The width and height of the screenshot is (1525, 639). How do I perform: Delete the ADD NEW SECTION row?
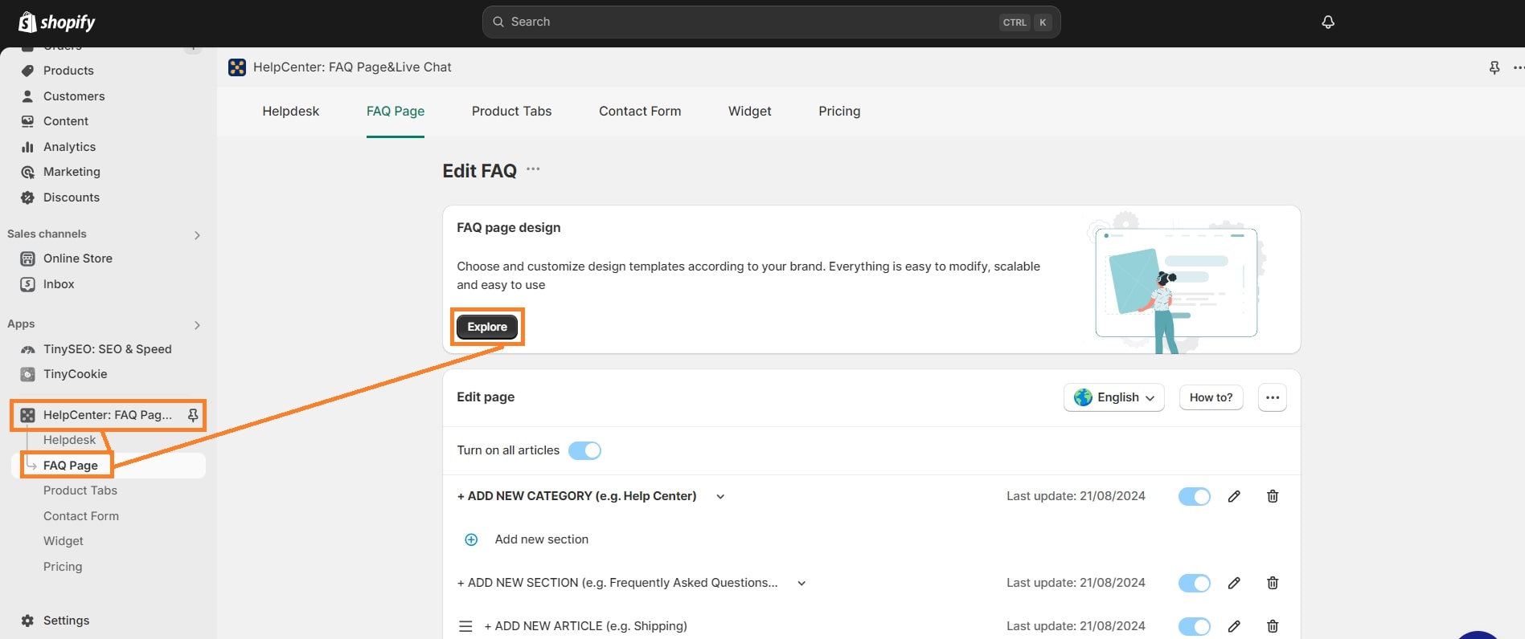coord(1273,583)
